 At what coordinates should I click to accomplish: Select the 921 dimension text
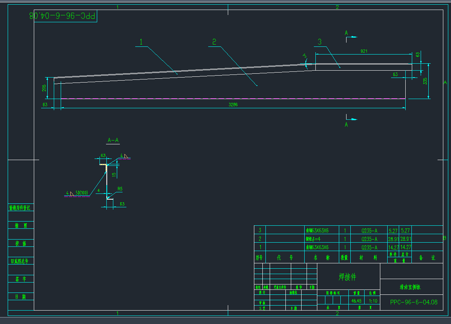coord(363,51)
